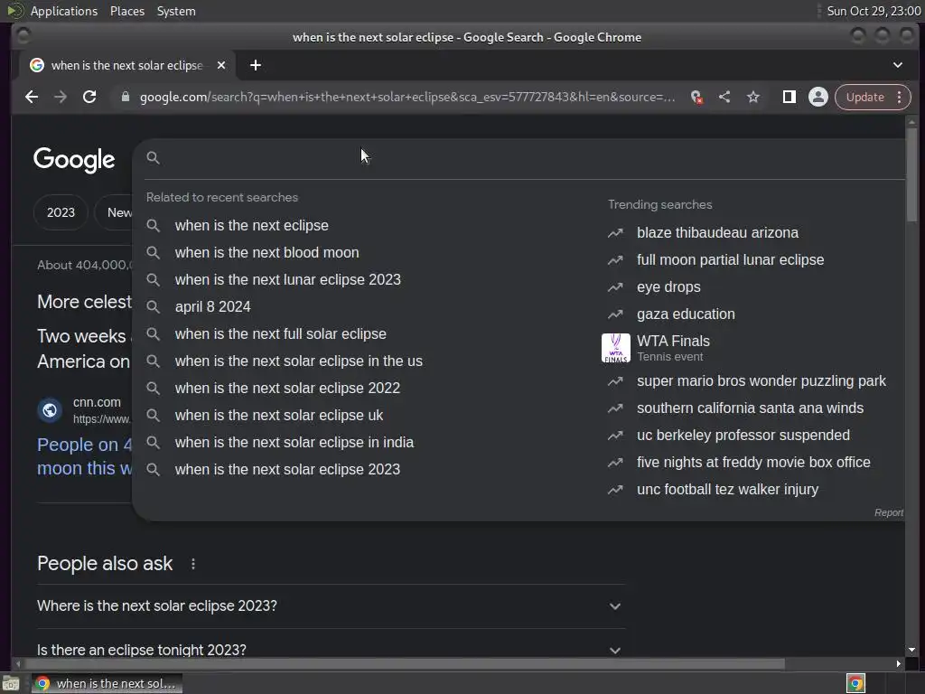Open 'super mario bros wonder puzzling park'

(x=761, y=381)
